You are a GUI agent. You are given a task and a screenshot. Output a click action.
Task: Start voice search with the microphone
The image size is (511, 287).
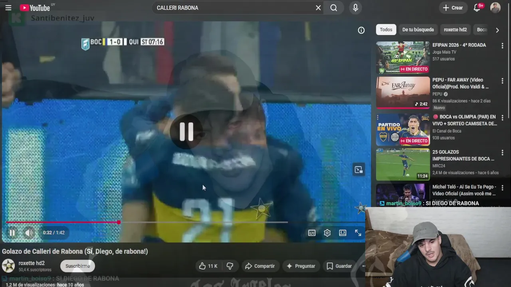tap(355, 8)
